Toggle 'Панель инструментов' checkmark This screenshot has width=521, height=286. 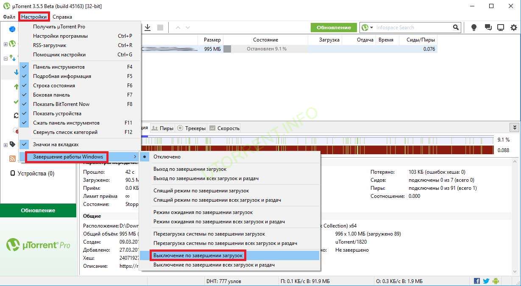coord(80,67)
